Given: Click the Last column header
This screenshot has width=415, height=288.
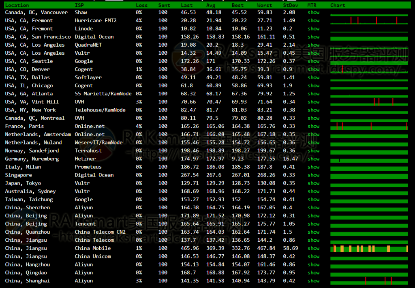Looking at the screenshot, I should (186, 5).
